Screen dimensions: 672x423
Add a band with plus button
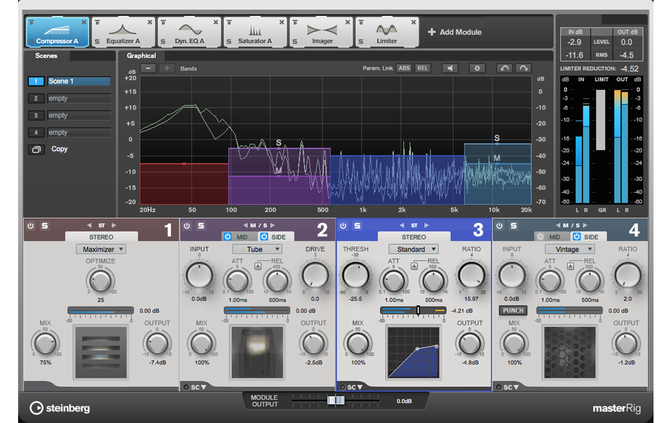(x=167, y=68)
